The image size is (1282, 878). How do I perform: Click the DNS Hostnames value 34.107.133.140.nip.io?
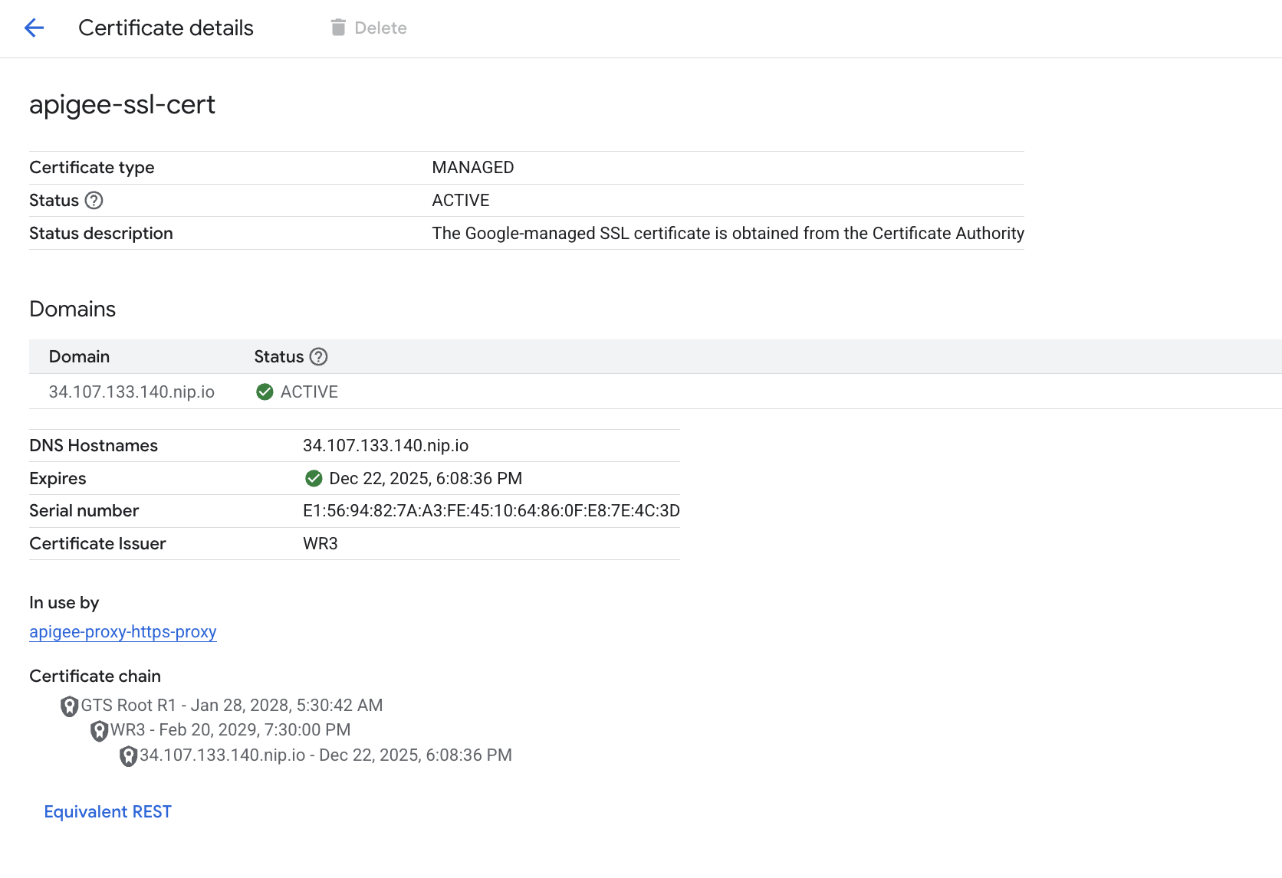386,446
